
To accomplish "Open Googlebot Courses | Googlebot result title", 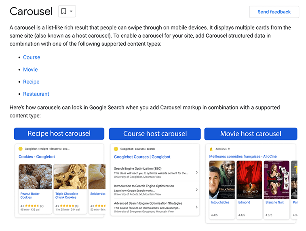I will (142, 157).
